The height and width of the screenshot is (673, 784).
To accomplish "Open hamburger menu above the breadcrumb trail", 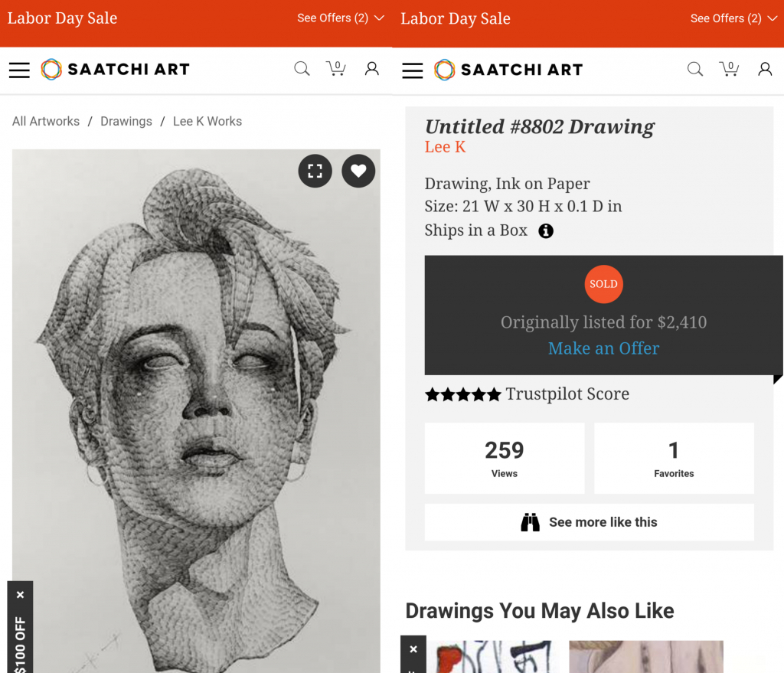I will pyautogui.click(x=19, y=70).
